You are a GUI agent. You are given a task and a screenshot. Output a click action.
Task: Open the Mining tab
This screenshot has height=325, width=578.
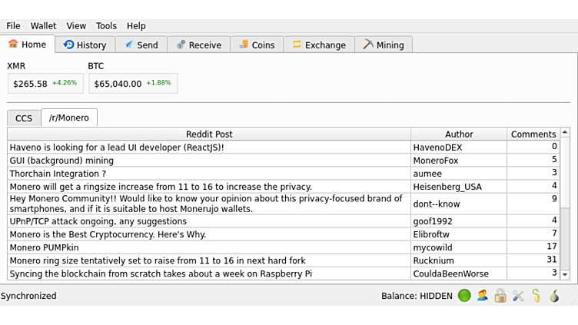[383, 45]
